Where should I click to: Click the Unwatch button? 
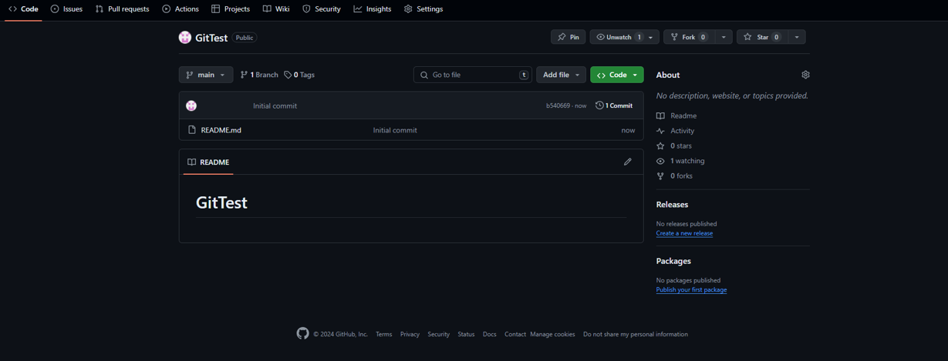pyautogui.click(x=616, y=37)
